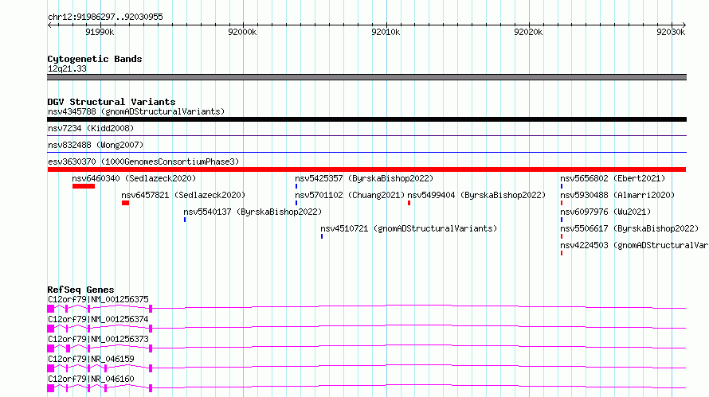Open variant nsv6097976 (Wu2021)
This screenshot has height=397, width=709.
coord(605,212)
